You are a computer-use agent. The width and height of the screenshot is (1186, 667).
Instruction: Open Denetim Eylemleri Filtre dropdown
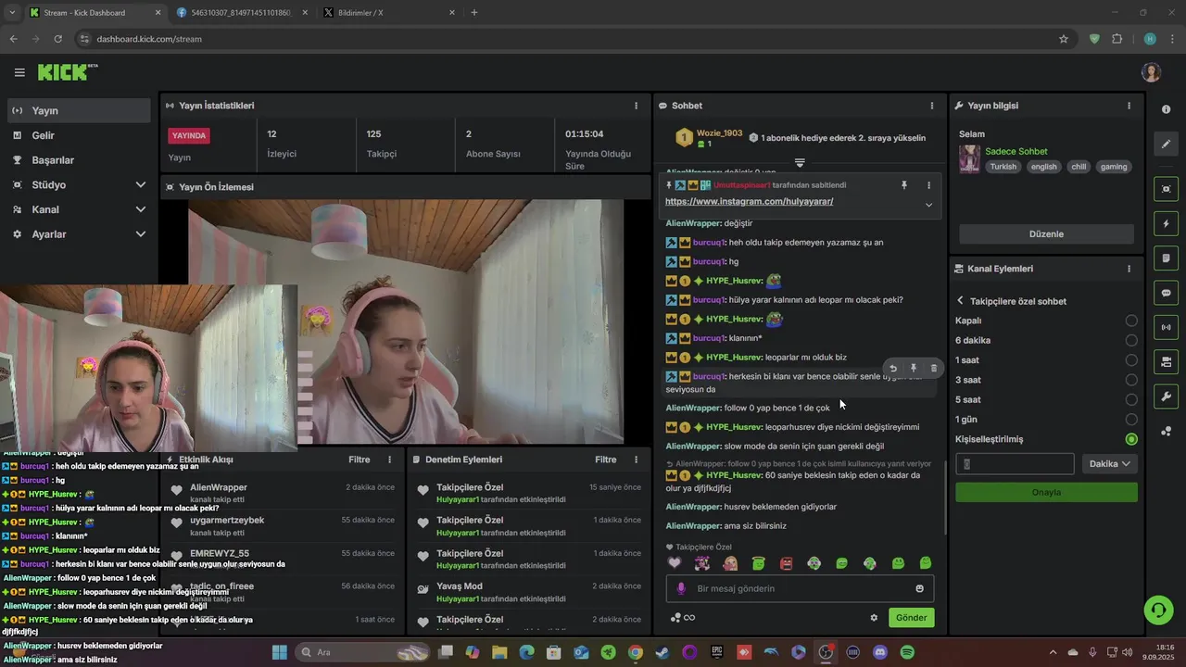click(606, 459)
